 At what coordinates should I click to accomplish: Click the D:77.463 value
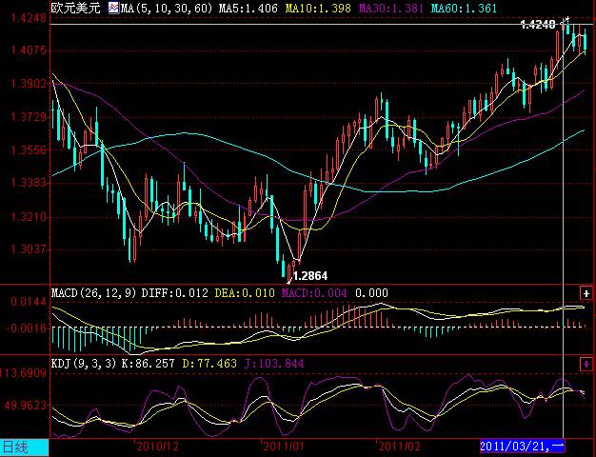click(209, 364)
